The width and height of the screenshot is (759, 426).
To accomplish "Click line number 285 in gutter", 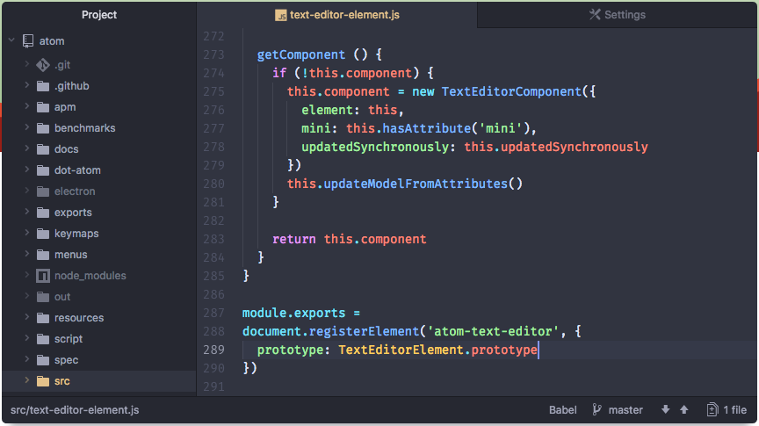I will tap(213, 276).
